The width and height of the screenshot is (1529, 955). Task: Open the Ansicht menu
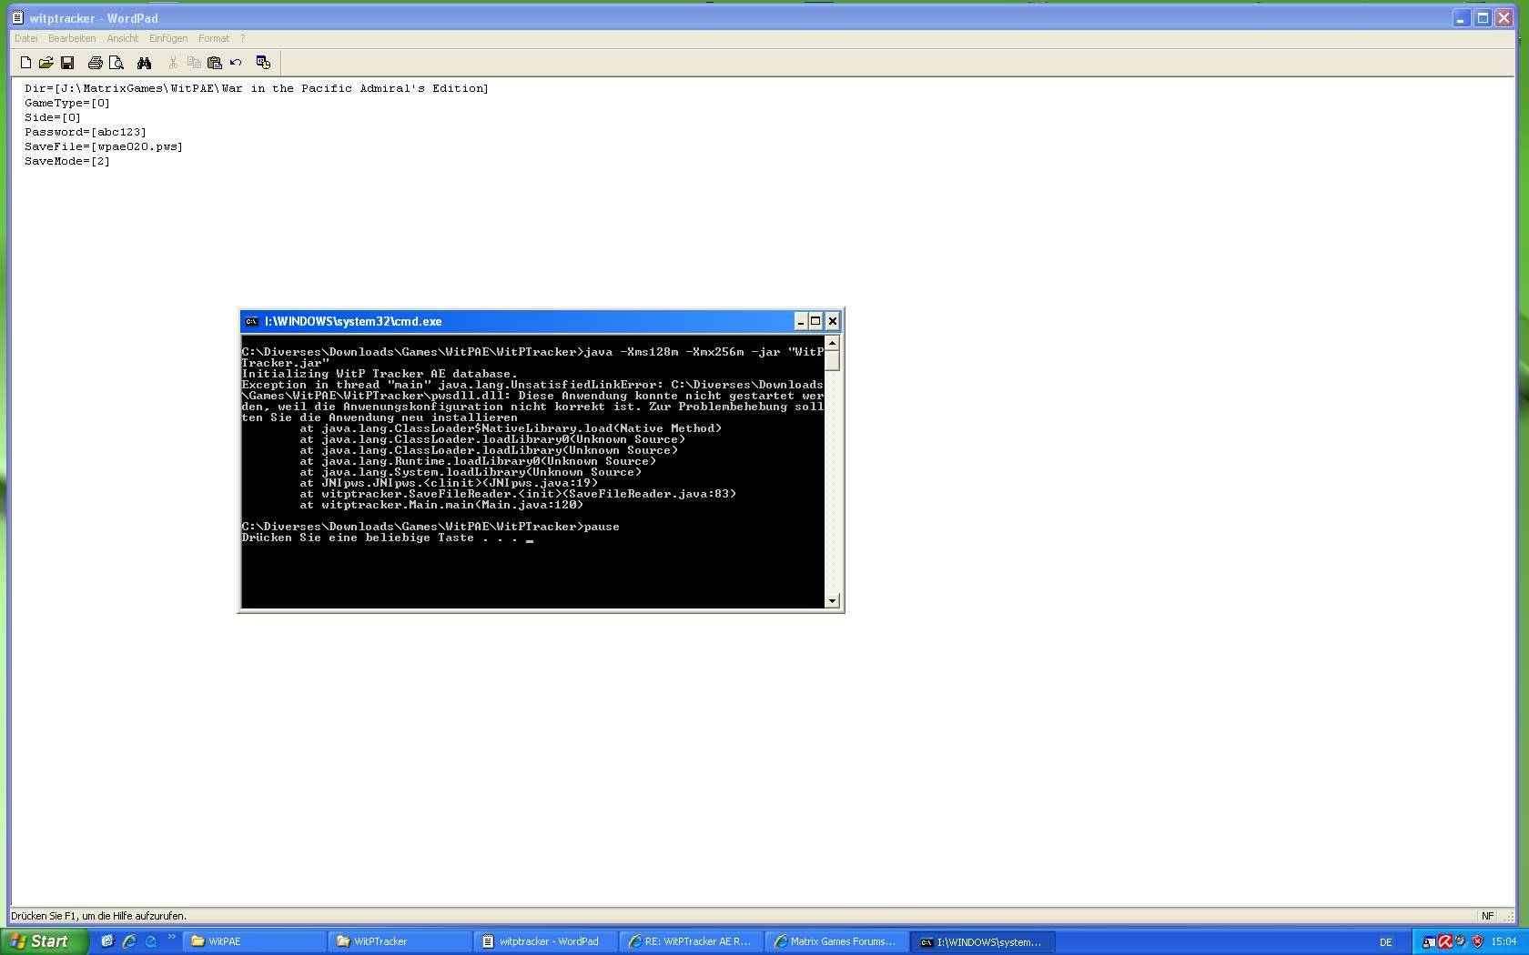point(123,38)
